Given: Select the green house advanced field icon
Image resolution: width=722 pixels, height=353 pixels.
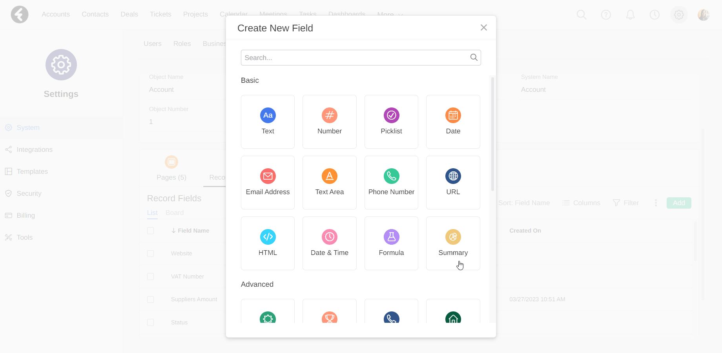Looking at the screenshot, I should point(453,317).
